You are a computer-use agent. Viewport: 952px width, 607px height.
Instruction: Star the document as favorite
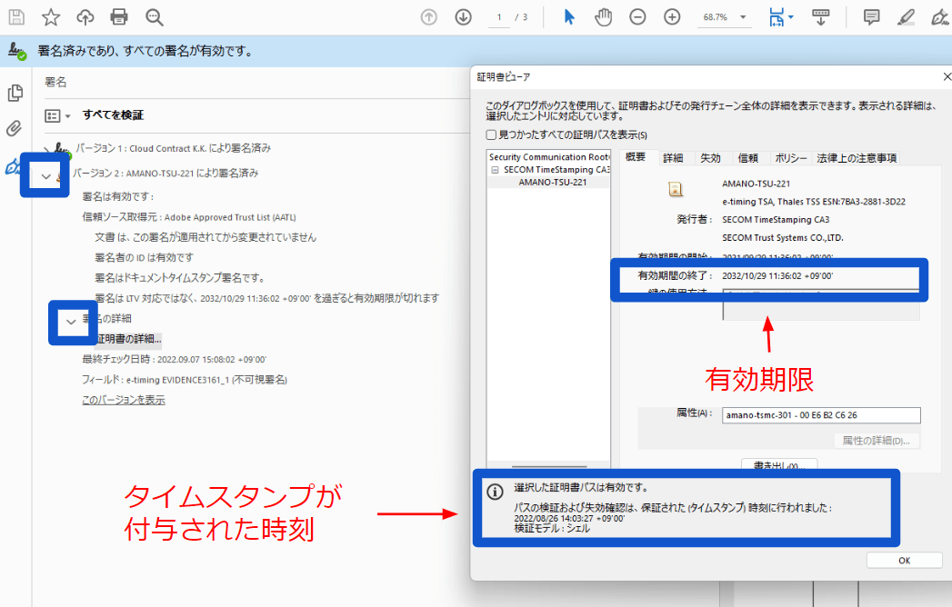[52, 16]
